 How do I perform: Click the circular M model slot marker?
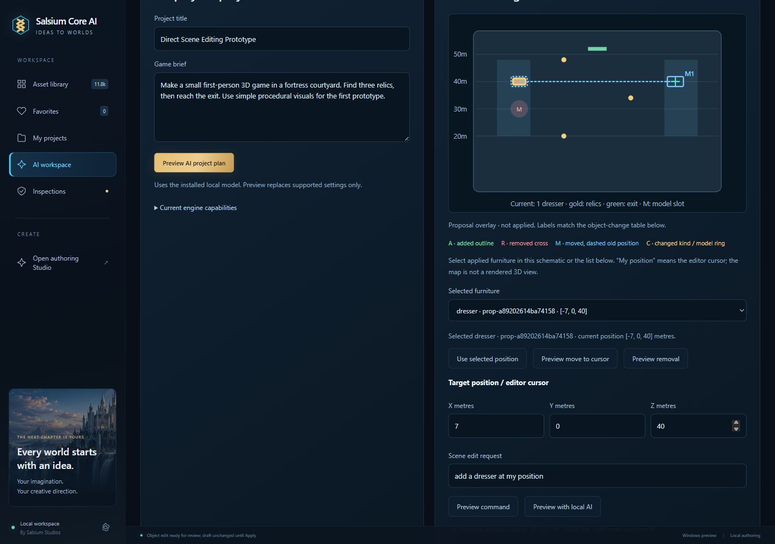519,109
